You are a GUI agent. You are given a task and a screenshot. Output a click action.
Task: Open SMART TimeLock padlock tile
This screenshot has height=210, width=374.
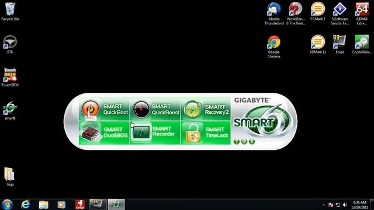(206, 132)
